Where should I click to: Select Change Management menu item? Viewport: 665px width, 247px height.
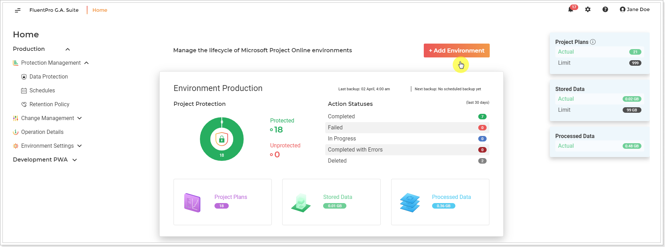[48, 118]
